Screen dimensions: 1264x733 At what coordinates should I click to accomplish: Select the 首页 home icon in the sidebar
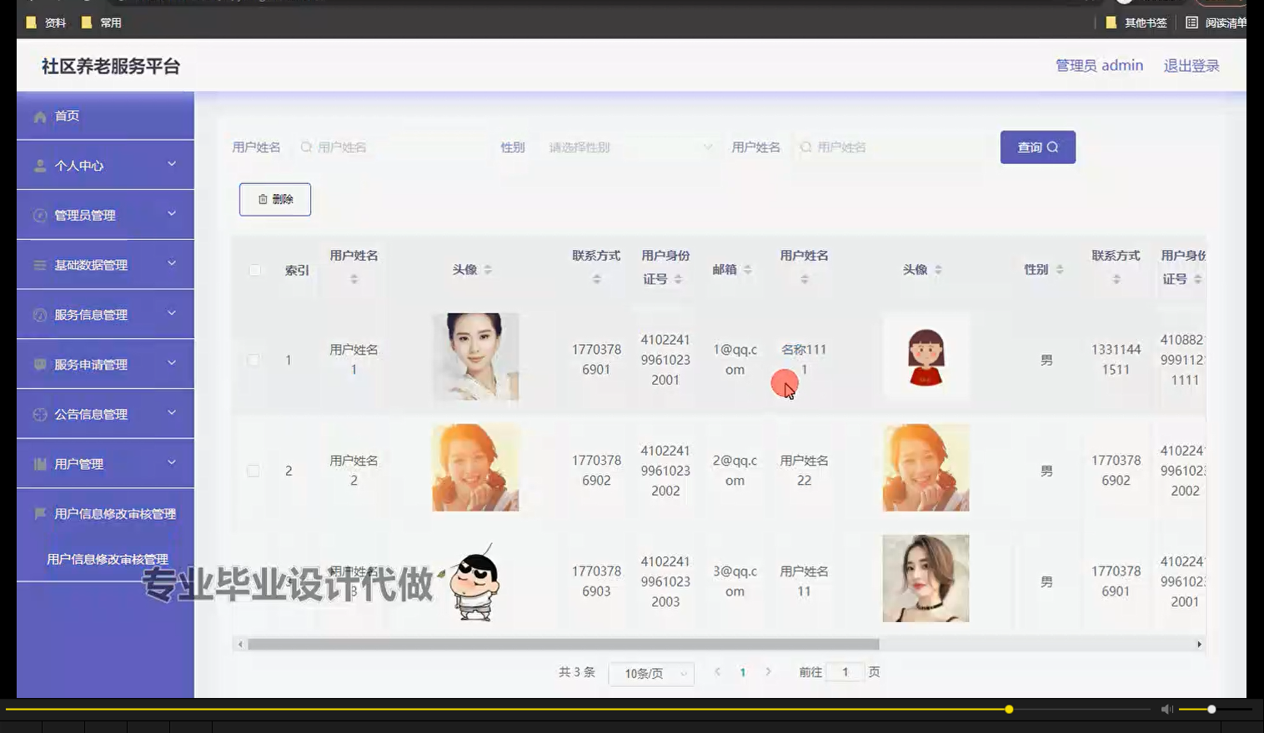(39, 116)
